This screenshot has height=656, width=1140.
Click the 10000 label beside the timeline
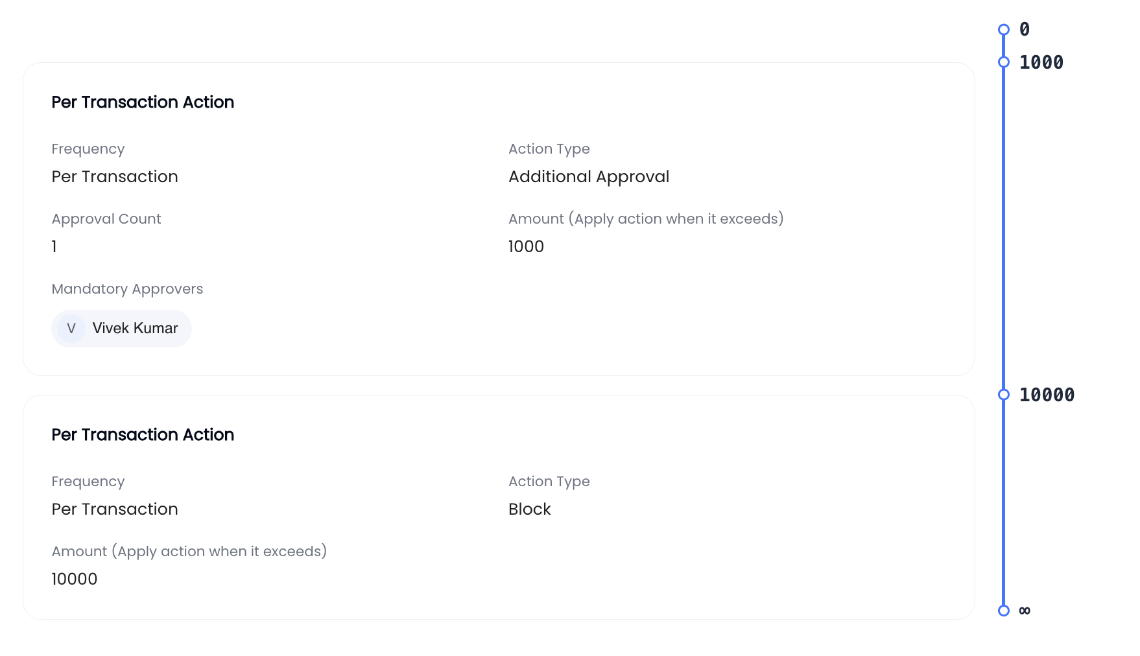1047,395
